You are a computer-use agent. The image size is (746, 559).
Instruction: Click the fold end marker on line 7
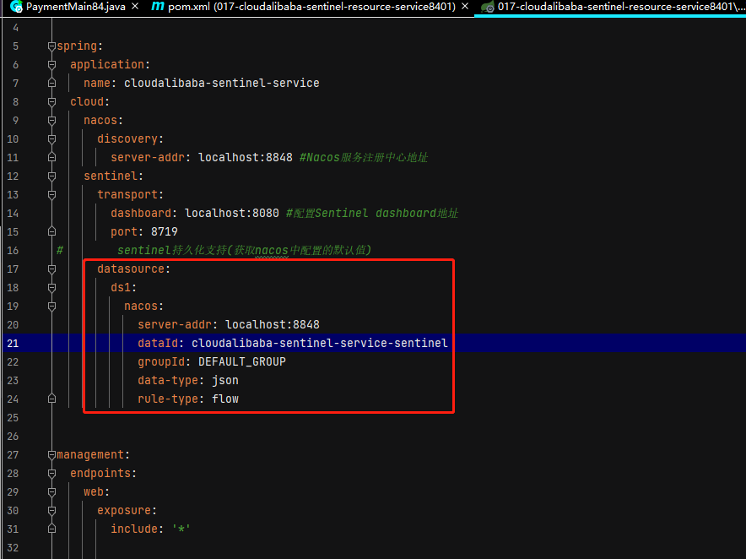pyautogui.click(x=51, y=83)
